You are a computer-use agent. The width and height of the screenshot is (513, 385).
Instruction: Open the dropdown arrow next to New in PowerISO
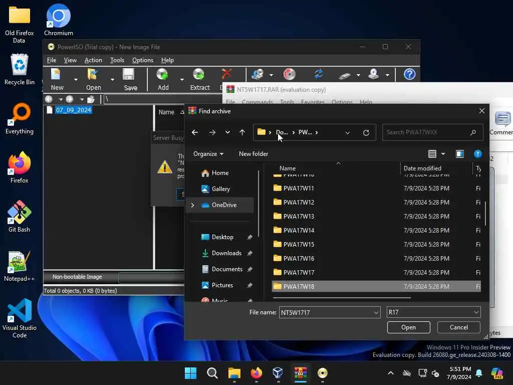point(76,79)
